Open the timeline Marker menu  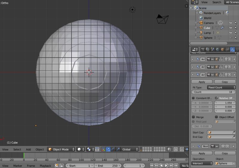pyautogui.click(x=18, y=166)
